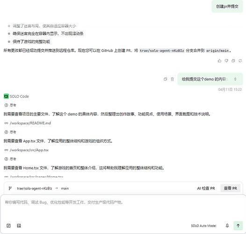The image size is (246, 234).
Task: Open the /workspace/README.md file link
Action: [x=30, y=123]
